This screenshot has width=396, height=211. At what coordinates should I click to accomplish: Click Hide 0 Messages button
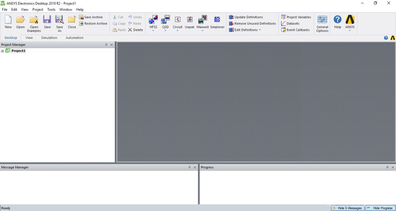(348, 208)
